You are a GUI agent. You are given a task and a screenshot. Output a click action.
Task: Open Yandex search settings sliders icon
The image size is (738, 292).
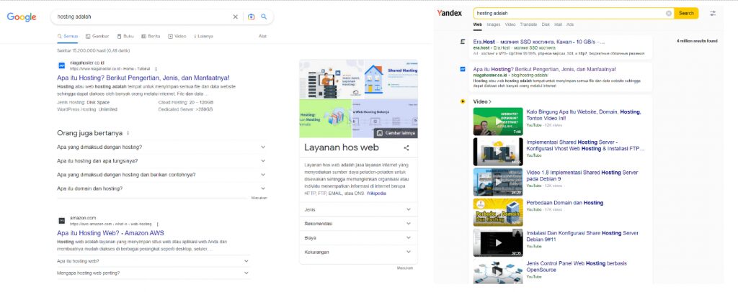point(713,13)
